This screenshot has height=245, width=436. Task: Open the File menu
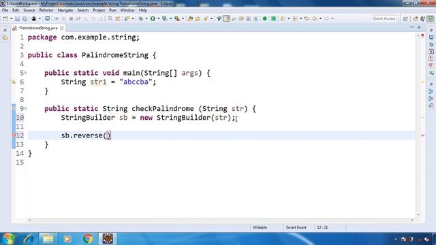coord(5,10)
